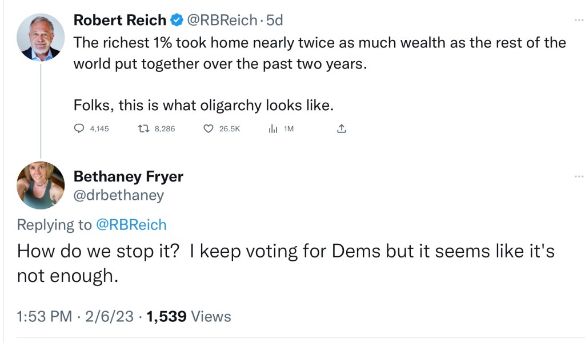Click Robert Reich's blue verified badge
This screenshot has height=343, width=585.
pyautogui.click(x=177, y=21)
